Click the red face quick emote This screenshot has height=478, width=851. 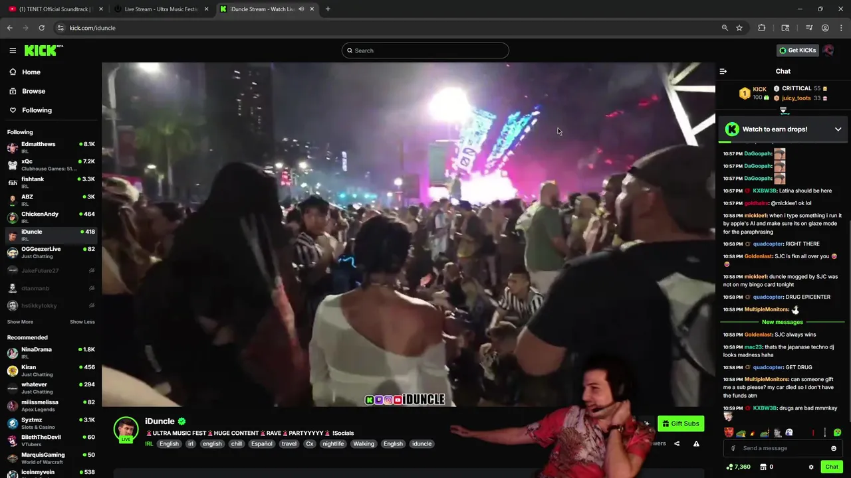[x=729, y=432]
